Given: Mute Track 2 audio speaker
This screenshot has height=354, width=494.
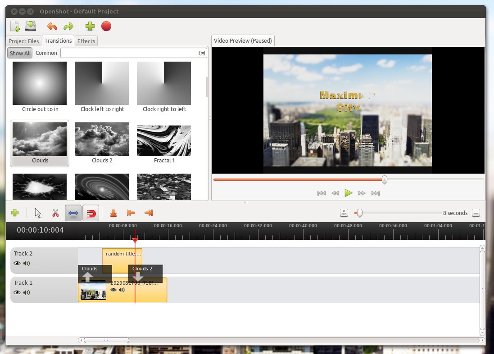Looking at the screenshot, I should click(x=27, y=263).
